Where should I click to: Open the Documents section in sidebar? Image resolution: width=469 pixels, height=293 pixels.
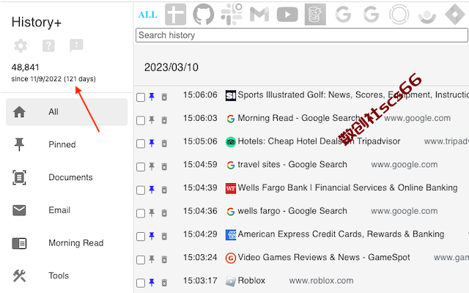(67, 177)
